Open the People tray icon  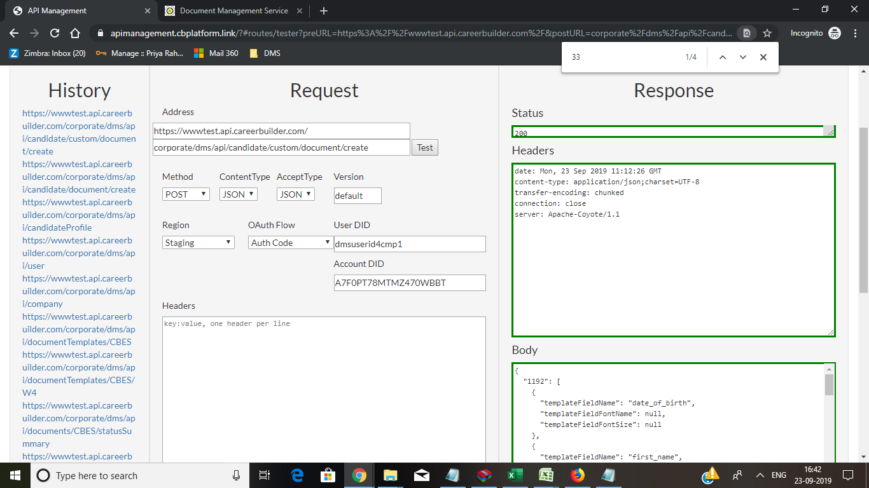(737, 475)
